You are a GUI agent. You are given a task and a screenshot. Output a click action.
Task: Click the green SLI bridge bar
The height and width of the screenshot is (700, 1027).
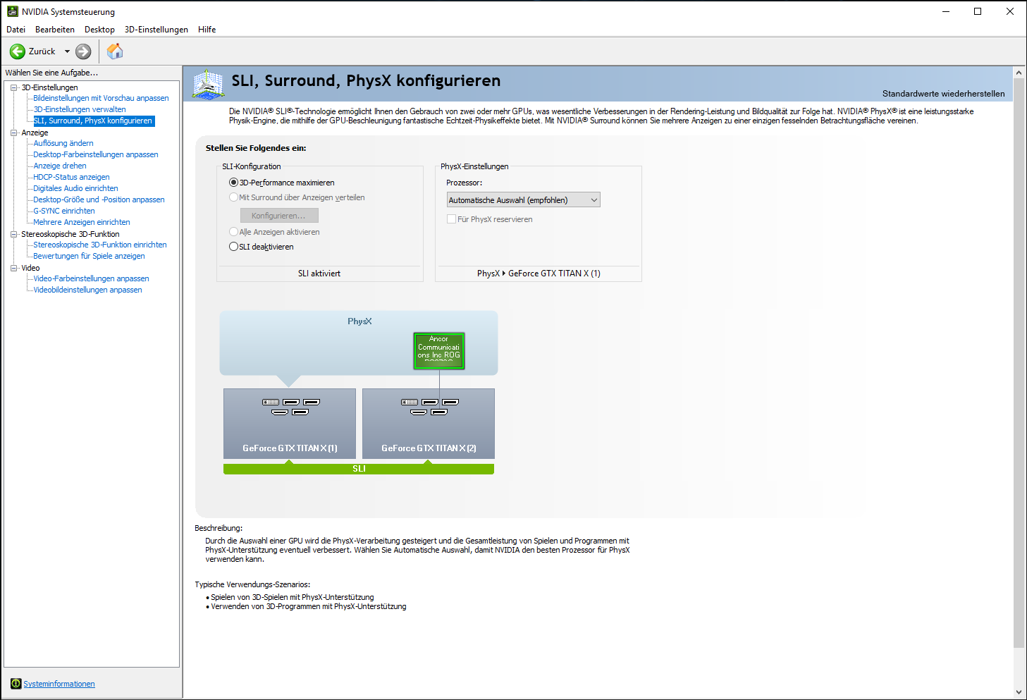[359, 469]
